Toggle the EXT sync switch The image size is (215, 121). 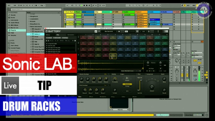(9, 5)
